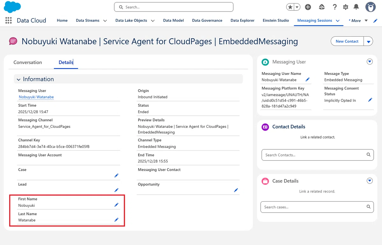Image resolution: width=382 pixels, height=245 pixels.
Task: Click the Messaging Platform Key value
Action: [x=285, y=100]
